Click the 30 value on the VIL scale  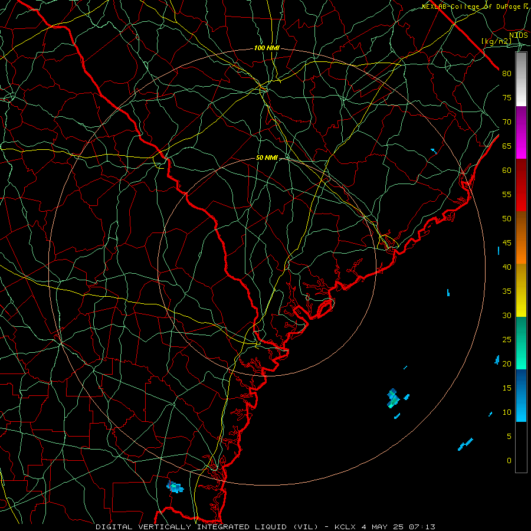(507, 315)
